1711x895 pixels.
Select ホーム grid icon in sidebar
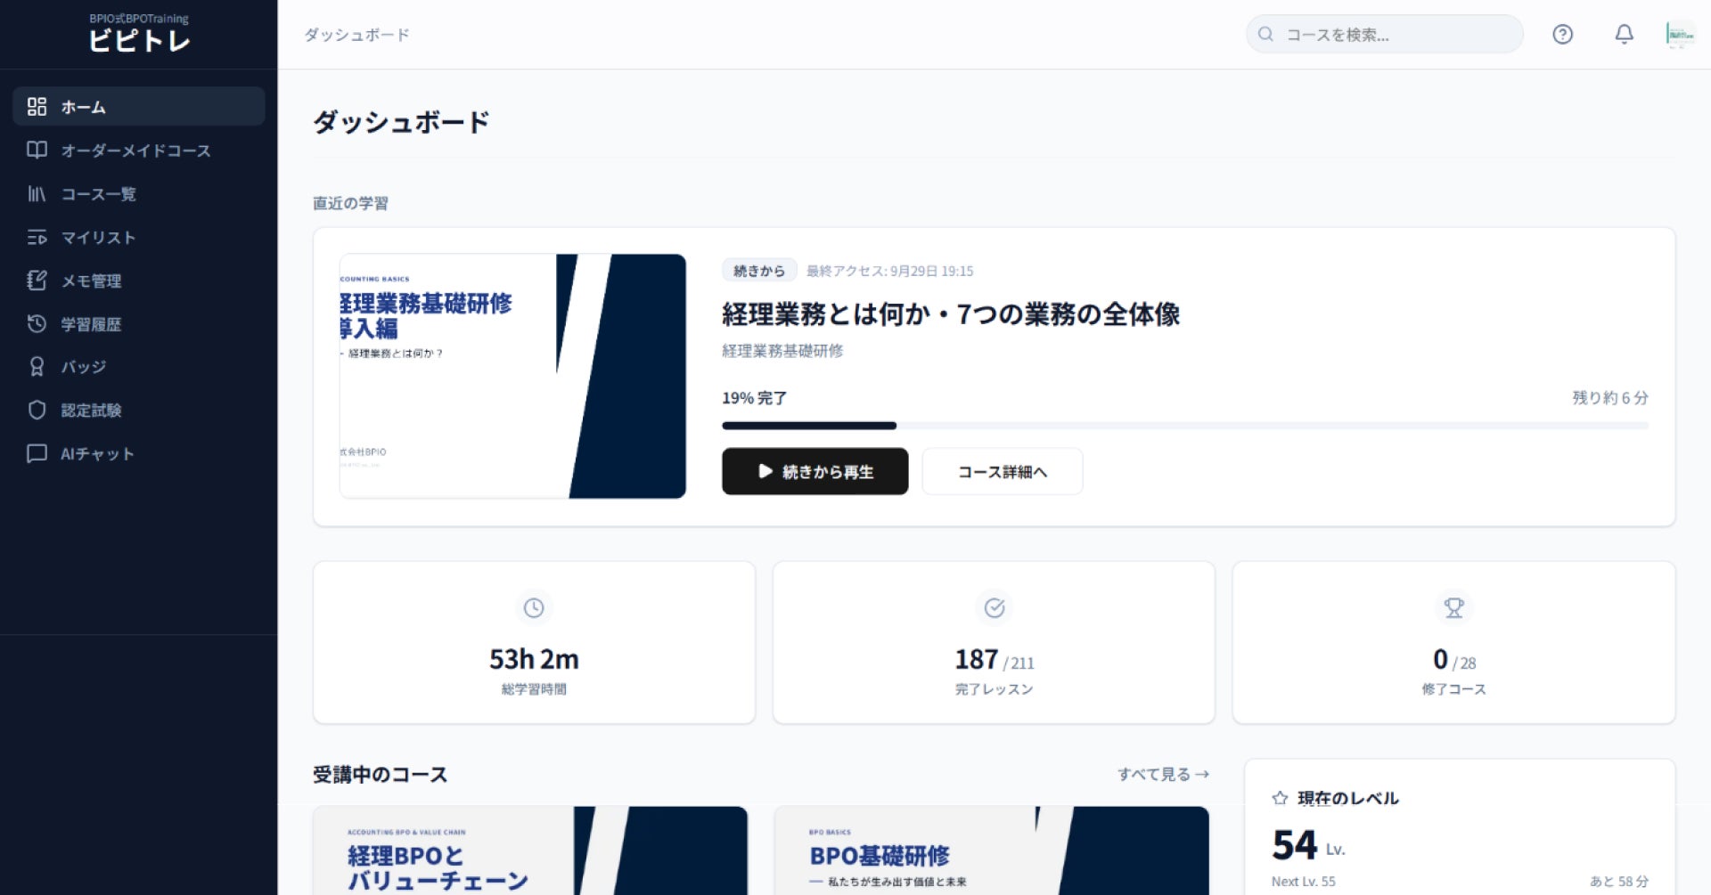click(37, 107)
